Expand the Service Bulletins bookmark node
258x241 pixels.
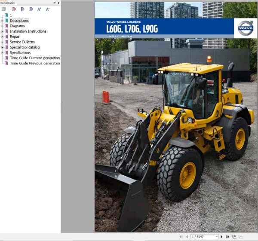point(2,42)
